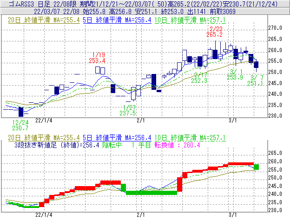290x221 pixels.
Task: Click the 230.0 price axis label on top chart
Action: coord(275,116)
